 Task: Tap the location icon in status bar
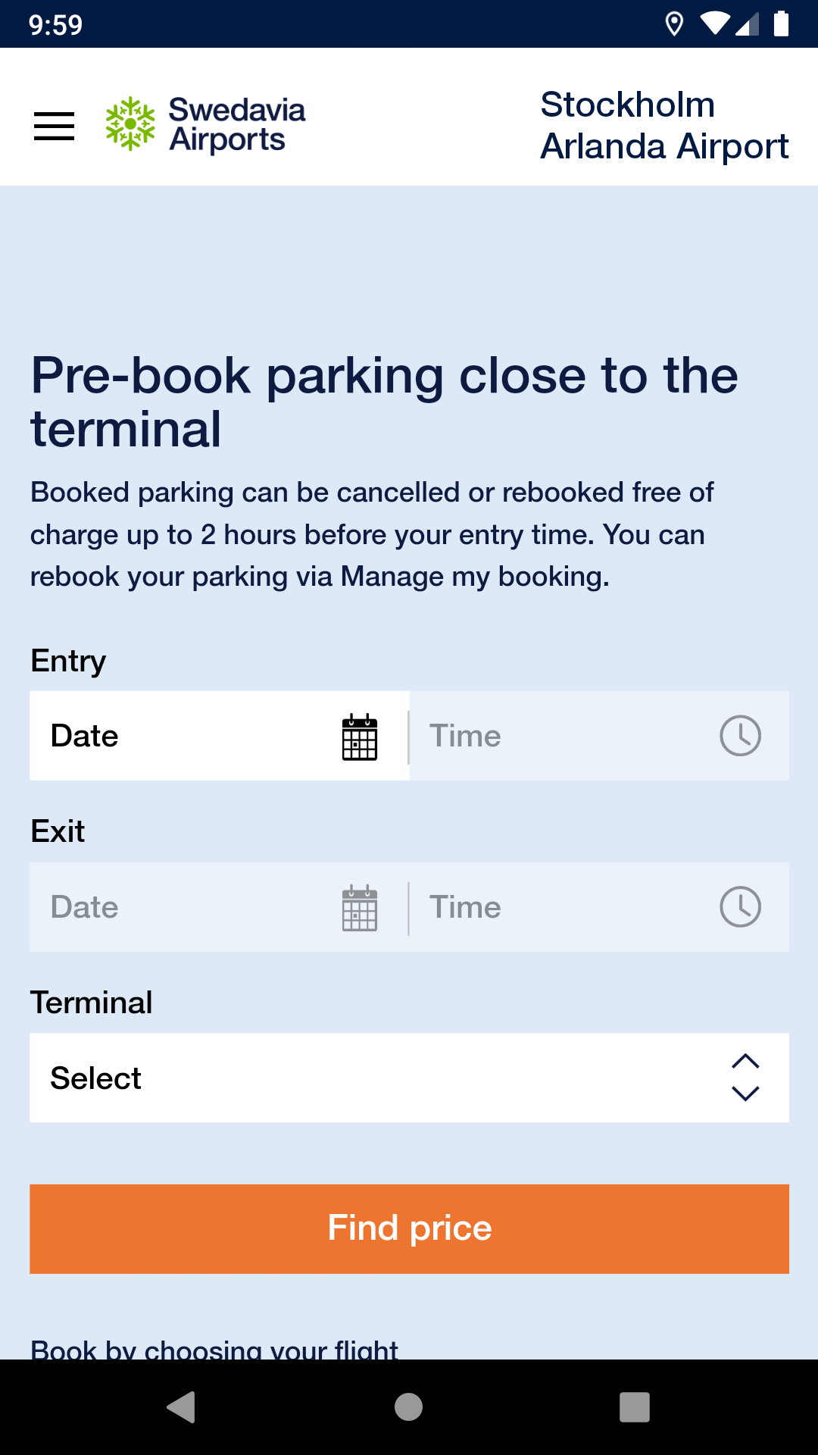673,24
